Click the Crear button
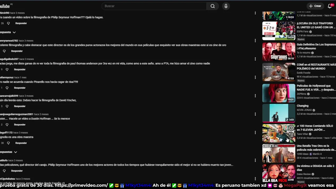This screenshot has height=189, width=336. [315, 6]
